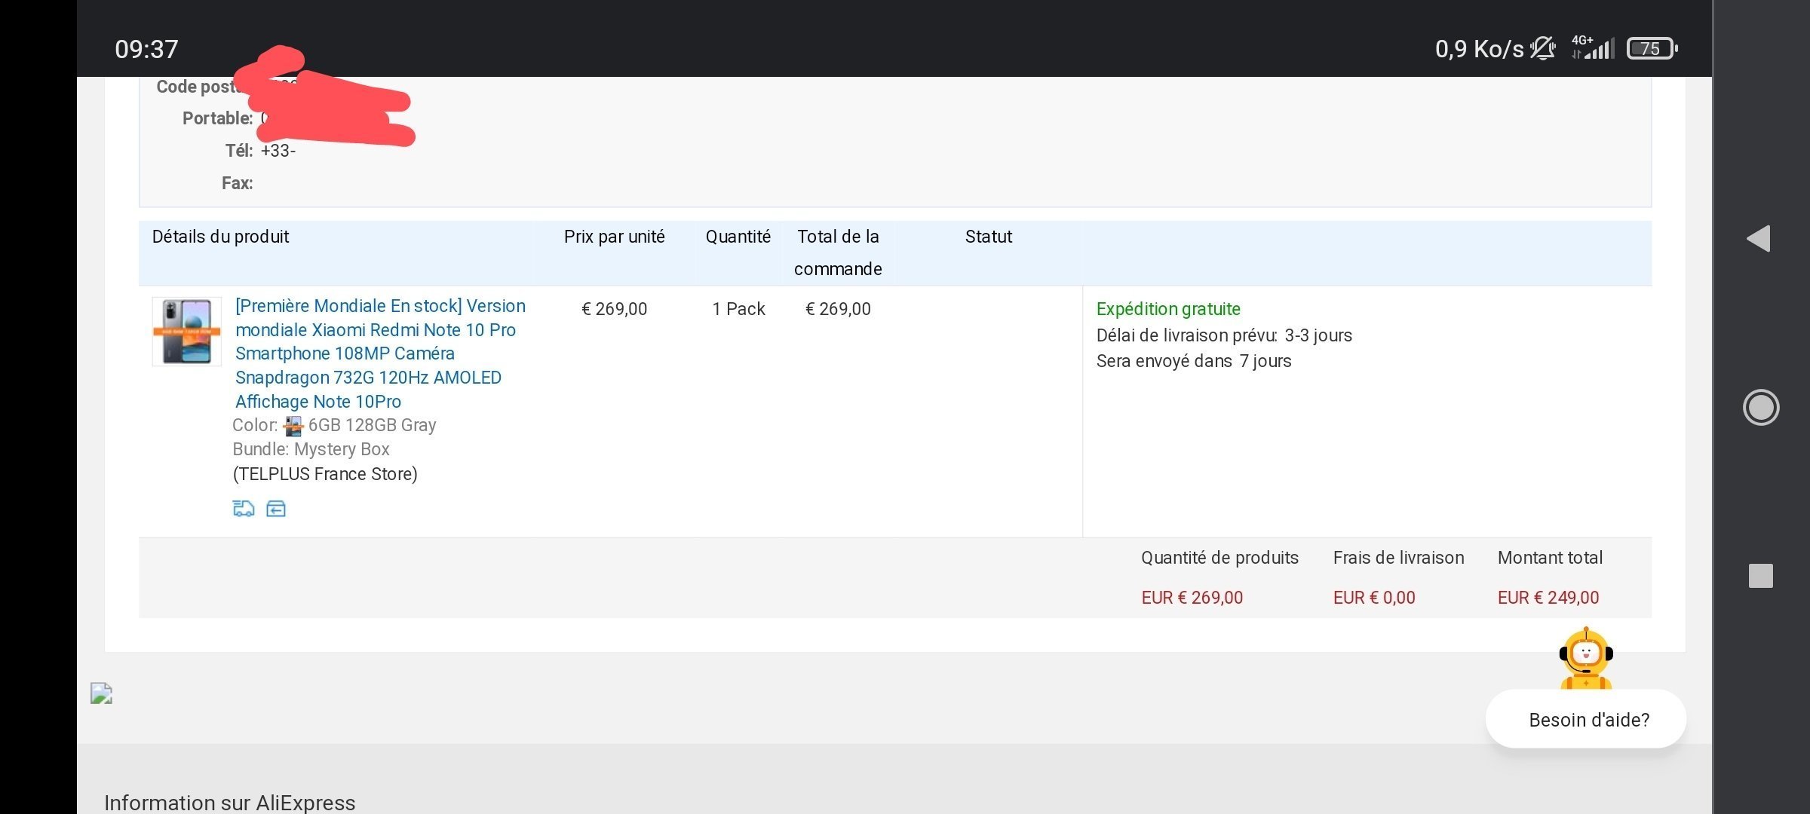The image size is (1810, 814).
Task: Select the "Statut" column header
Action: coord(988,237)
